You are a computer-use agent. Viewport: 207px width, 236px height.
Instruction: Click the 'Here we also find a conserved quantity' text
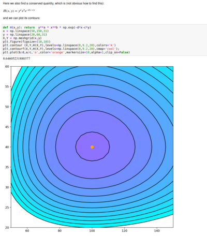(53, 3)
